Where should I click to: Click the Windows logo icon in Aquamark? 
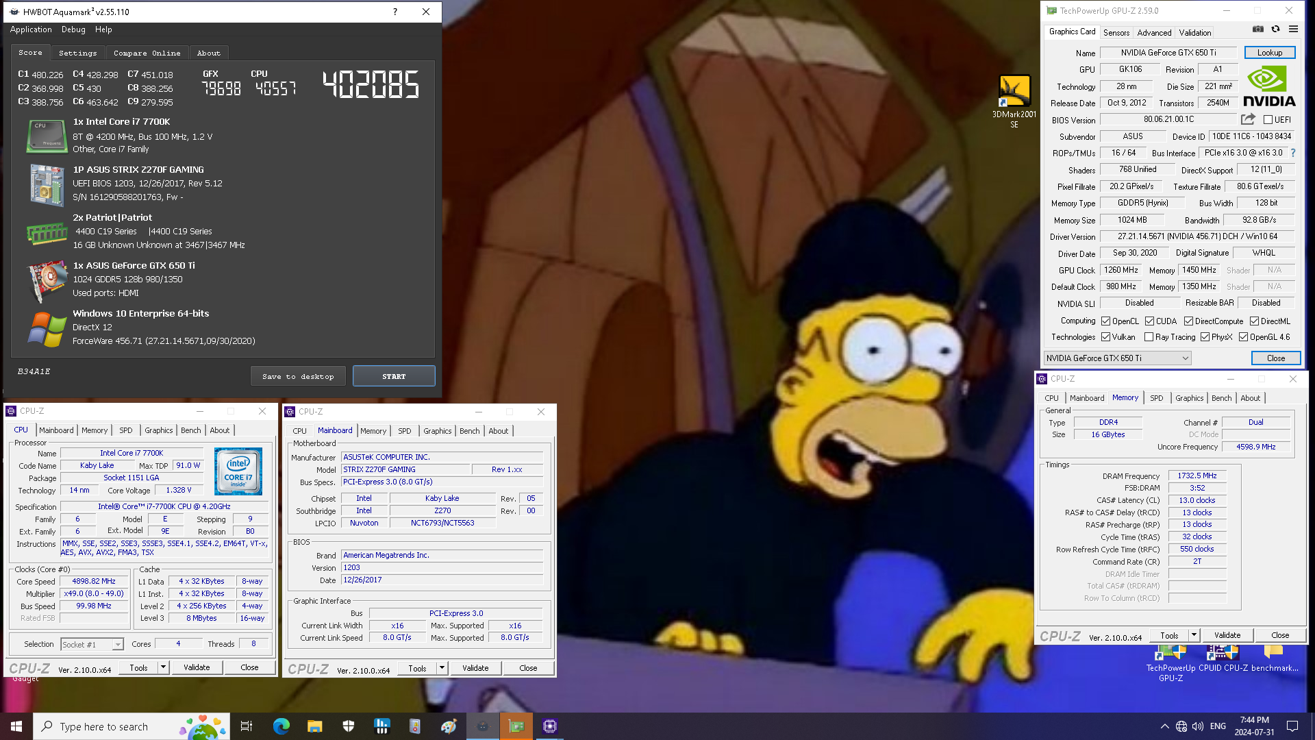tap(47, 329)
